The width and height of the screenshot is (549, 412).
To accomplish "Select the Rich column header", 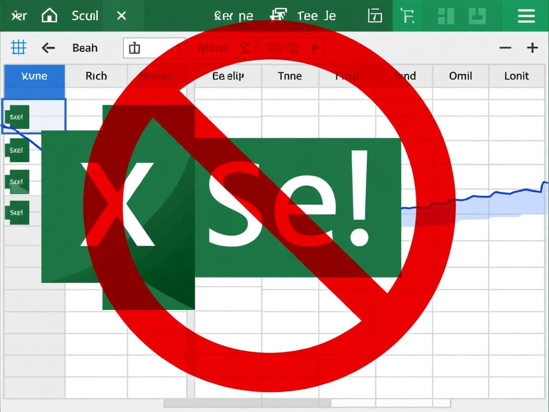I will pyautogui.click(x=96, y=76).
